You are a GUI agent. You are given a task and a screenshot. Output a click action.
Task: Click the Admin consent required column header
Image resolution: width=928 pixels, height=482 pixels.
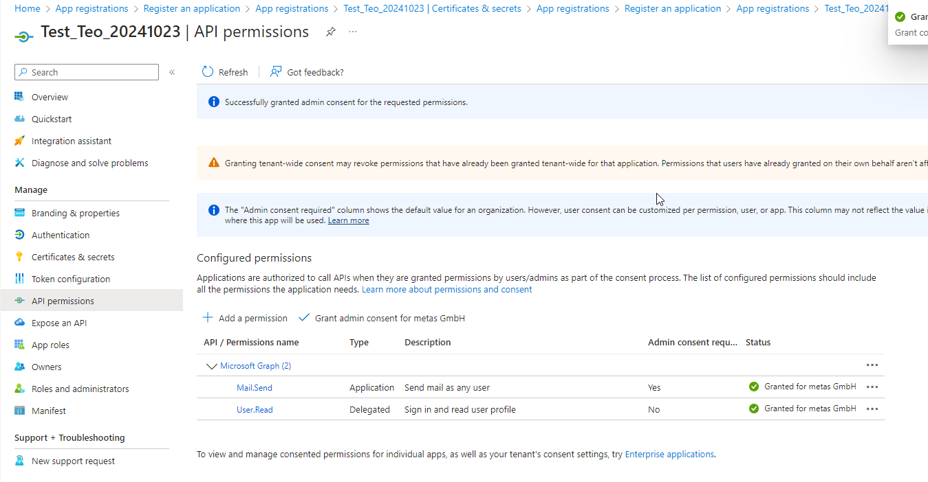[x=693, y=342]
